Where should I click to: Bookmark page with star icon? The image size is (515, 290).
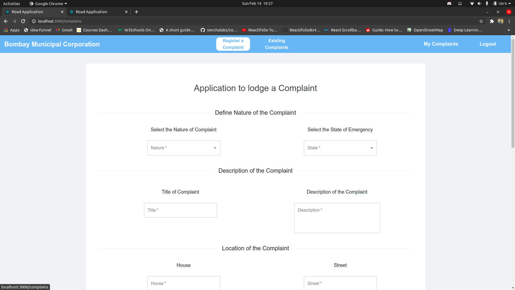pos(481,21)
